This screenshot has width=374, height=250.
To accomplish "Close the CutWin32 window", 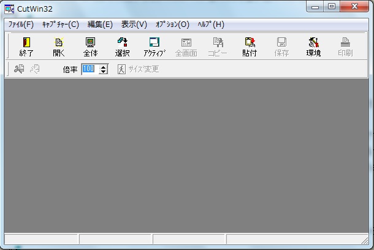I will [354, 7].
